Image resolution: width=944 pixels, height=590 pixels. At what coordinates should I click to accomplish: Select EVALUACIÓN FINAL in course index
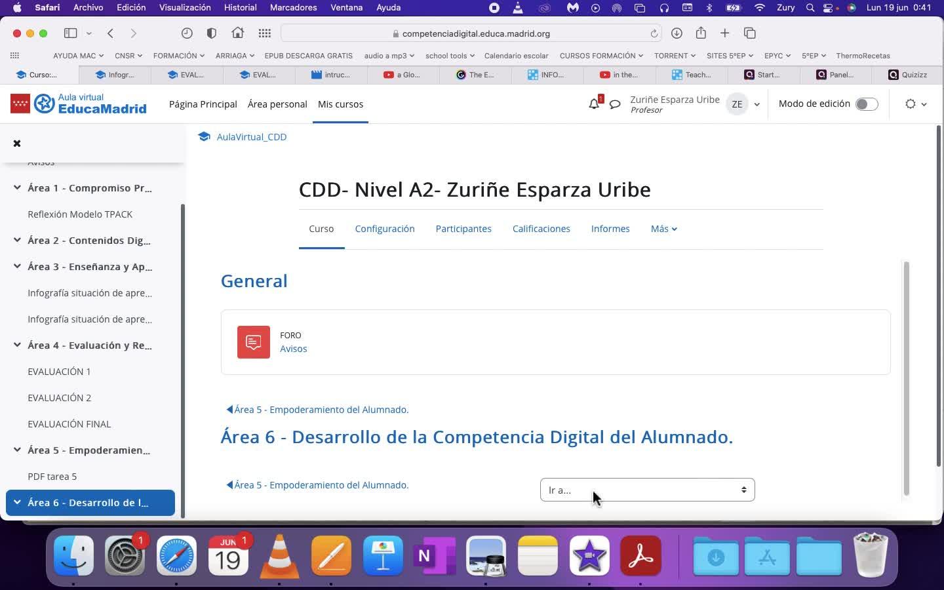[69, 424]
